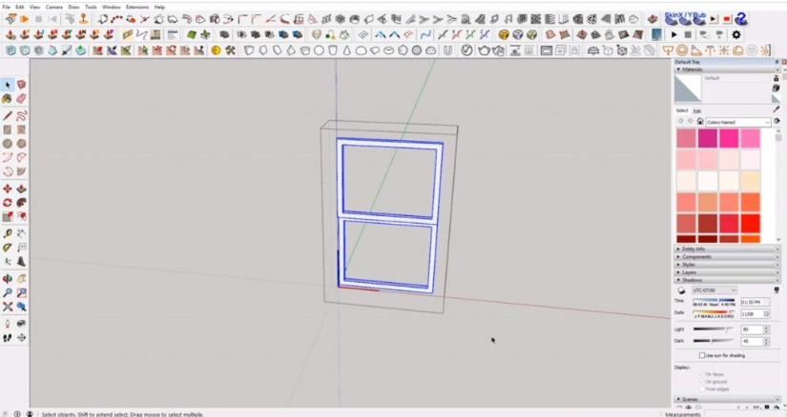Select the Freehand squiggle tool

pyautogui.click(x=21, y=116)
